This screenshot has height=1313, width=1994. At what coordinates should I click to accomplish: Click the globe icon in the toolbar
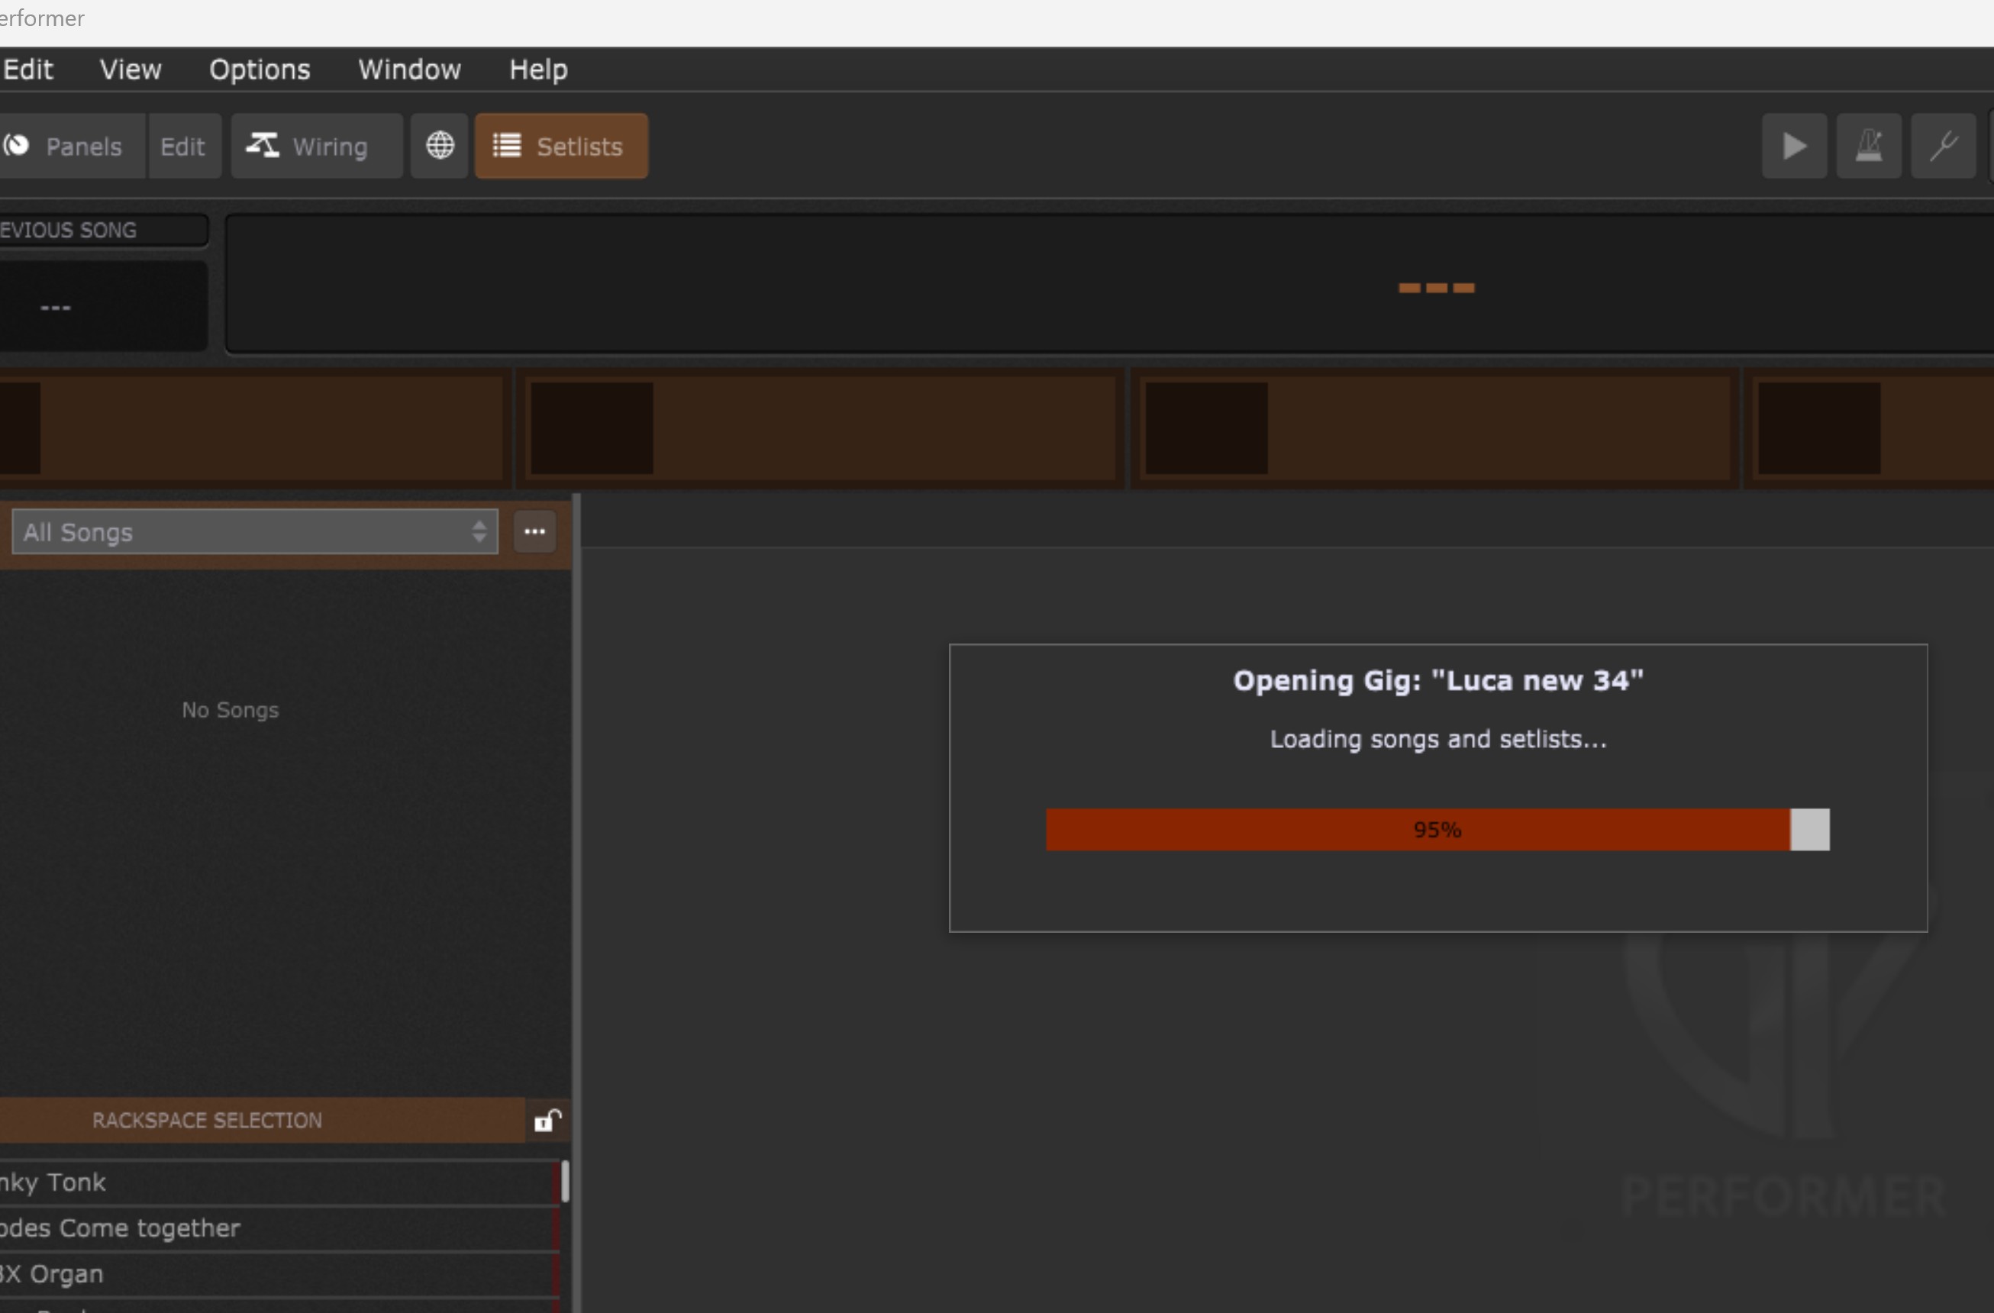tap(440, 147)
